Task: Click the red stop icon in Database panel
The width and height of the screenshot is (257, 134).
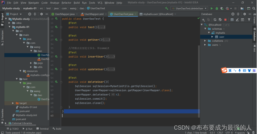Action: pyautogui.click(x=225, y=20)
